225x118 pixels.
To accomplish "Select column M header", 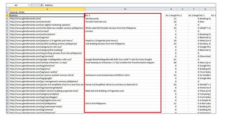I will pos(125,9).
